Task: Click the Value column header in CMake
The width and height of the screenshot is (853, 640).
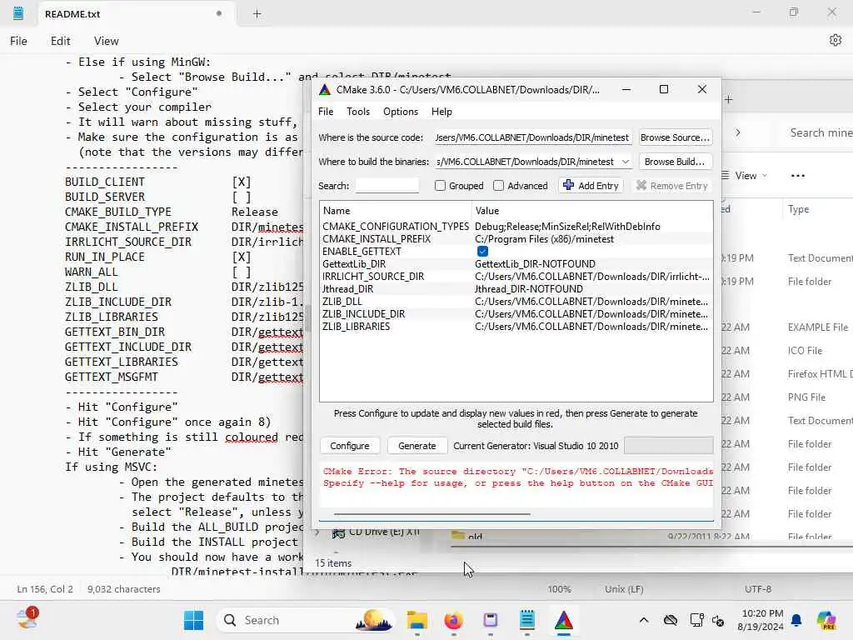Action: coord(592,211)
